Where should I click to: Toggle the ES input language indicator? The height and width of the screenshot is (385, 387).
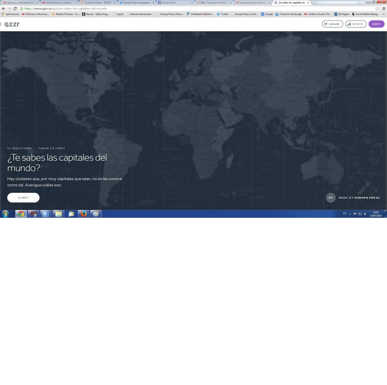point(344,214)
